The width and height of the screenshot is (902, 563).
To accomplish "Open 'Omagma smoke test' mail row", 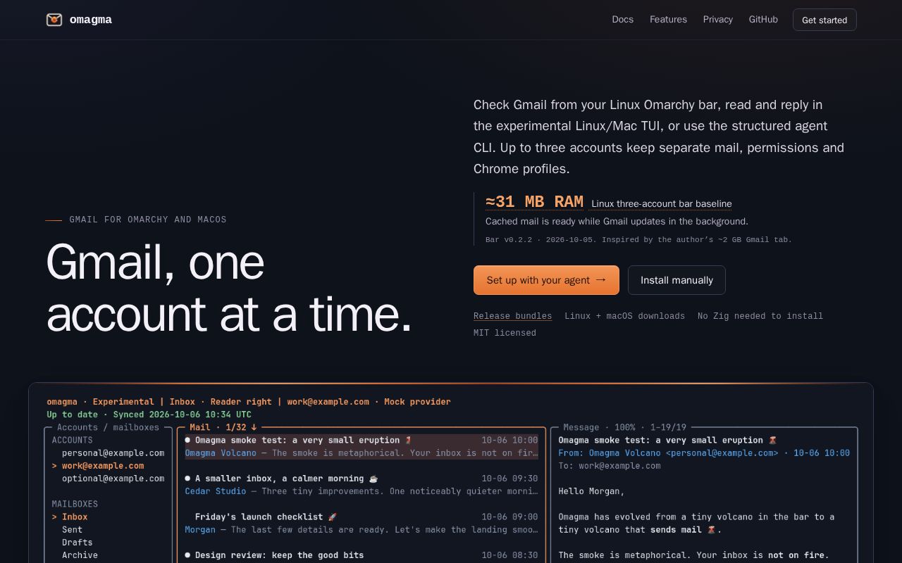I will (x=362, y=447).
